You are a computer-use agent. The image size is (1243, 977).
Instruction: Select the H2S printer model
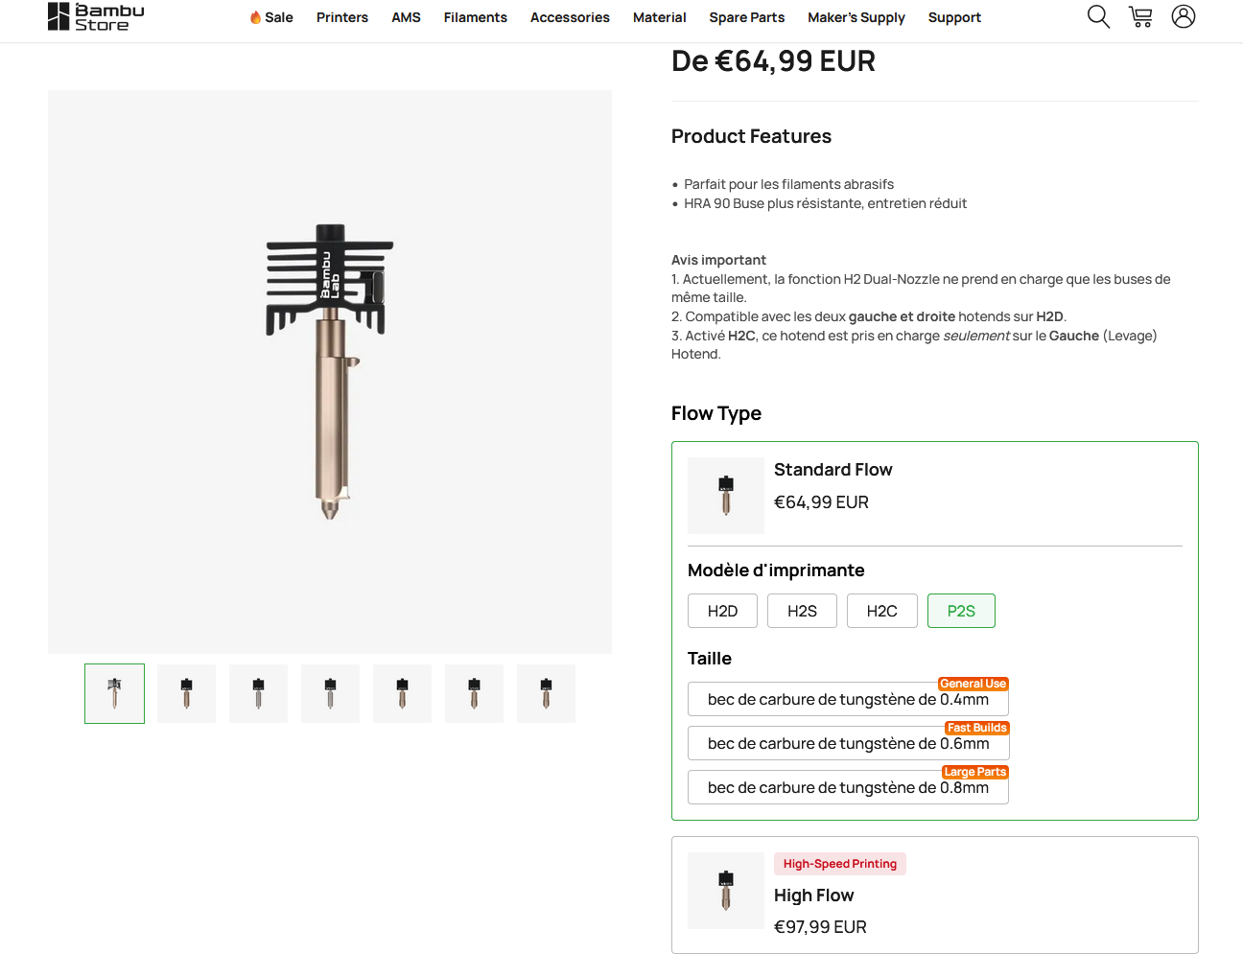tap(802, 612)
